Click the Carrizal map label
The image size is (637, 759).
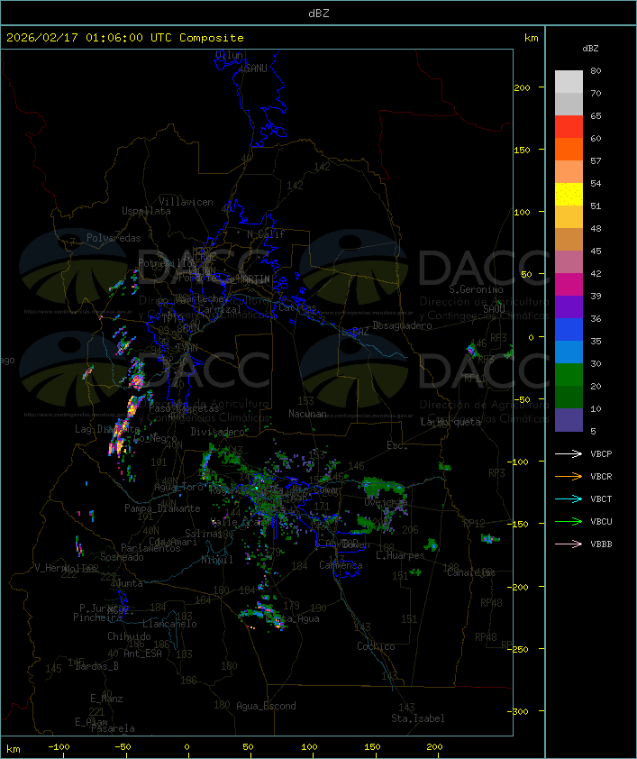(219, 309)
